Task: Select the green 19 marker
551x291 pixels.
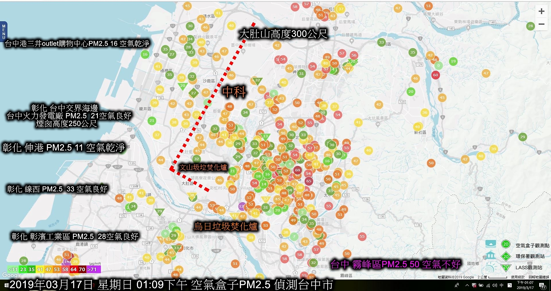Action: click(x=453, y=61)
